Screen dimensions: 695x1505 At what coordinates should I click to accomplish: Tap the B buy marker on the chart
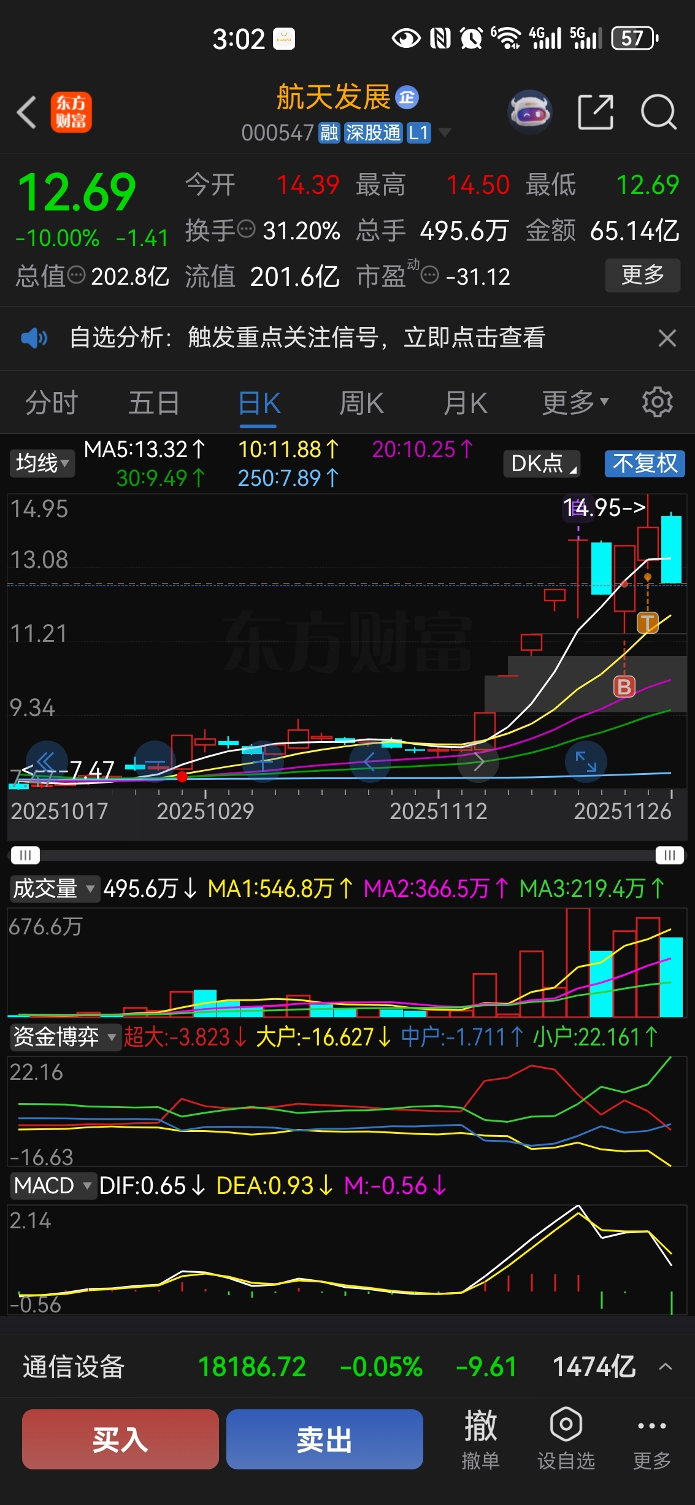[624, 687]
